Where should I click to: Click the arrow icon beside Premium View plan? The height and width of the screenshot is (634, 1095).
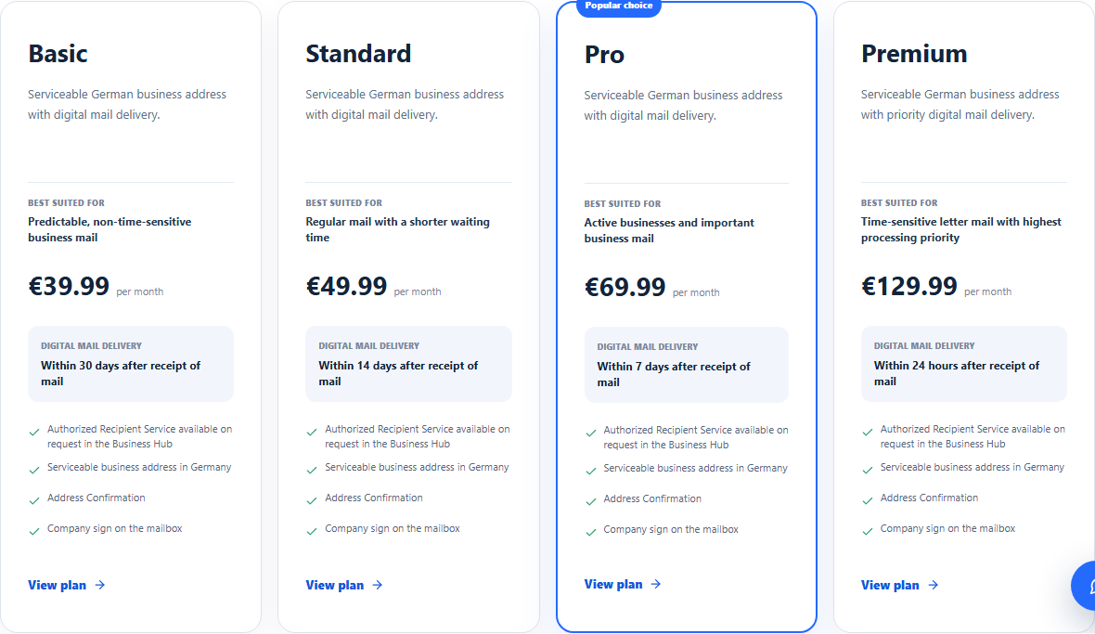pos(933,585)
